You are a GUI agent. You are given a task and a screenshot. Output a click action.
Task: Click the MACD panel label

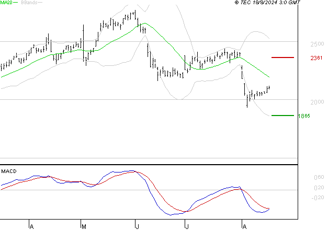[9, 171]
